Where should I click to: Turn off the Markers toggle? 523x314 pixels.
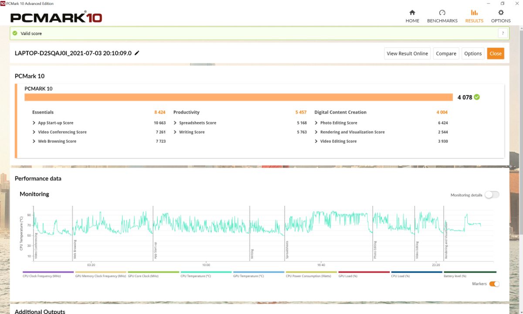[494, 284]
